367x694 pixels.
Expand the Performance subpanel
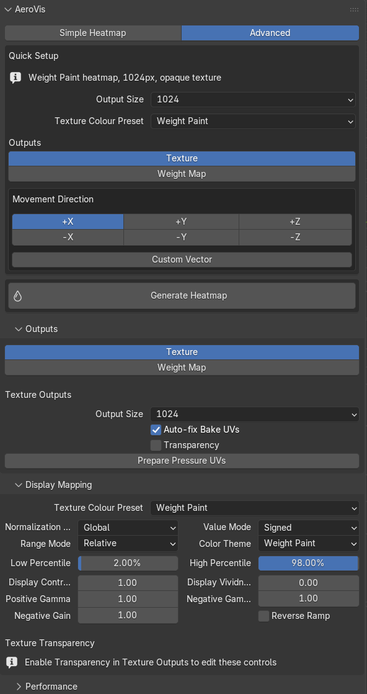(x=19, y=687)
